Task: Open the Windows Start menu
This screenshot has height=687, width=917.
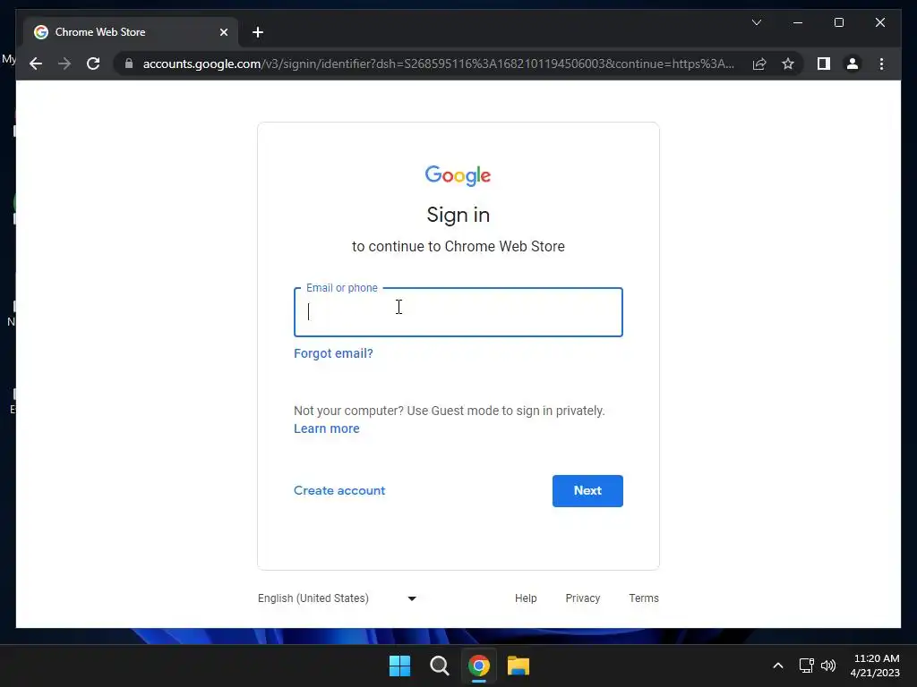Action: [400, 666]
